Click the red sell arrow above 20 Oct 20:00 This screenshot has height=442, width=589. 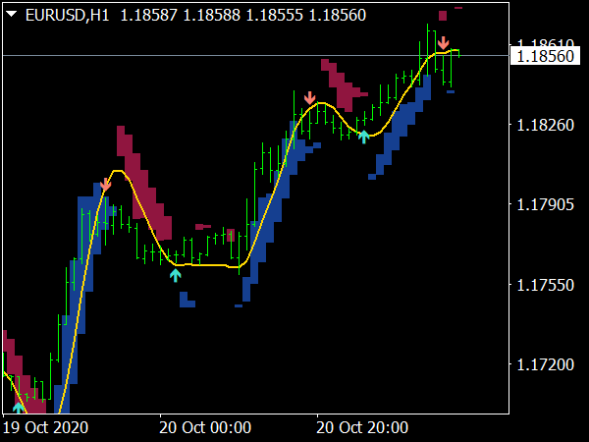coord(309,97)
